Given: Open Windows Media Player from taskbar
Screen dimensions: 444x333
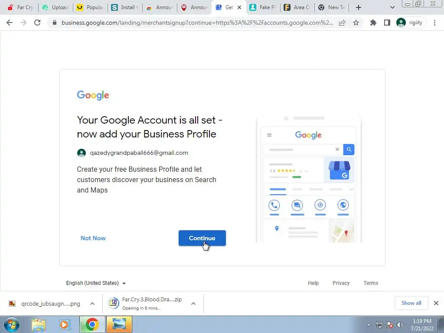Looking at the screenshot, I should tap(64, 325).
